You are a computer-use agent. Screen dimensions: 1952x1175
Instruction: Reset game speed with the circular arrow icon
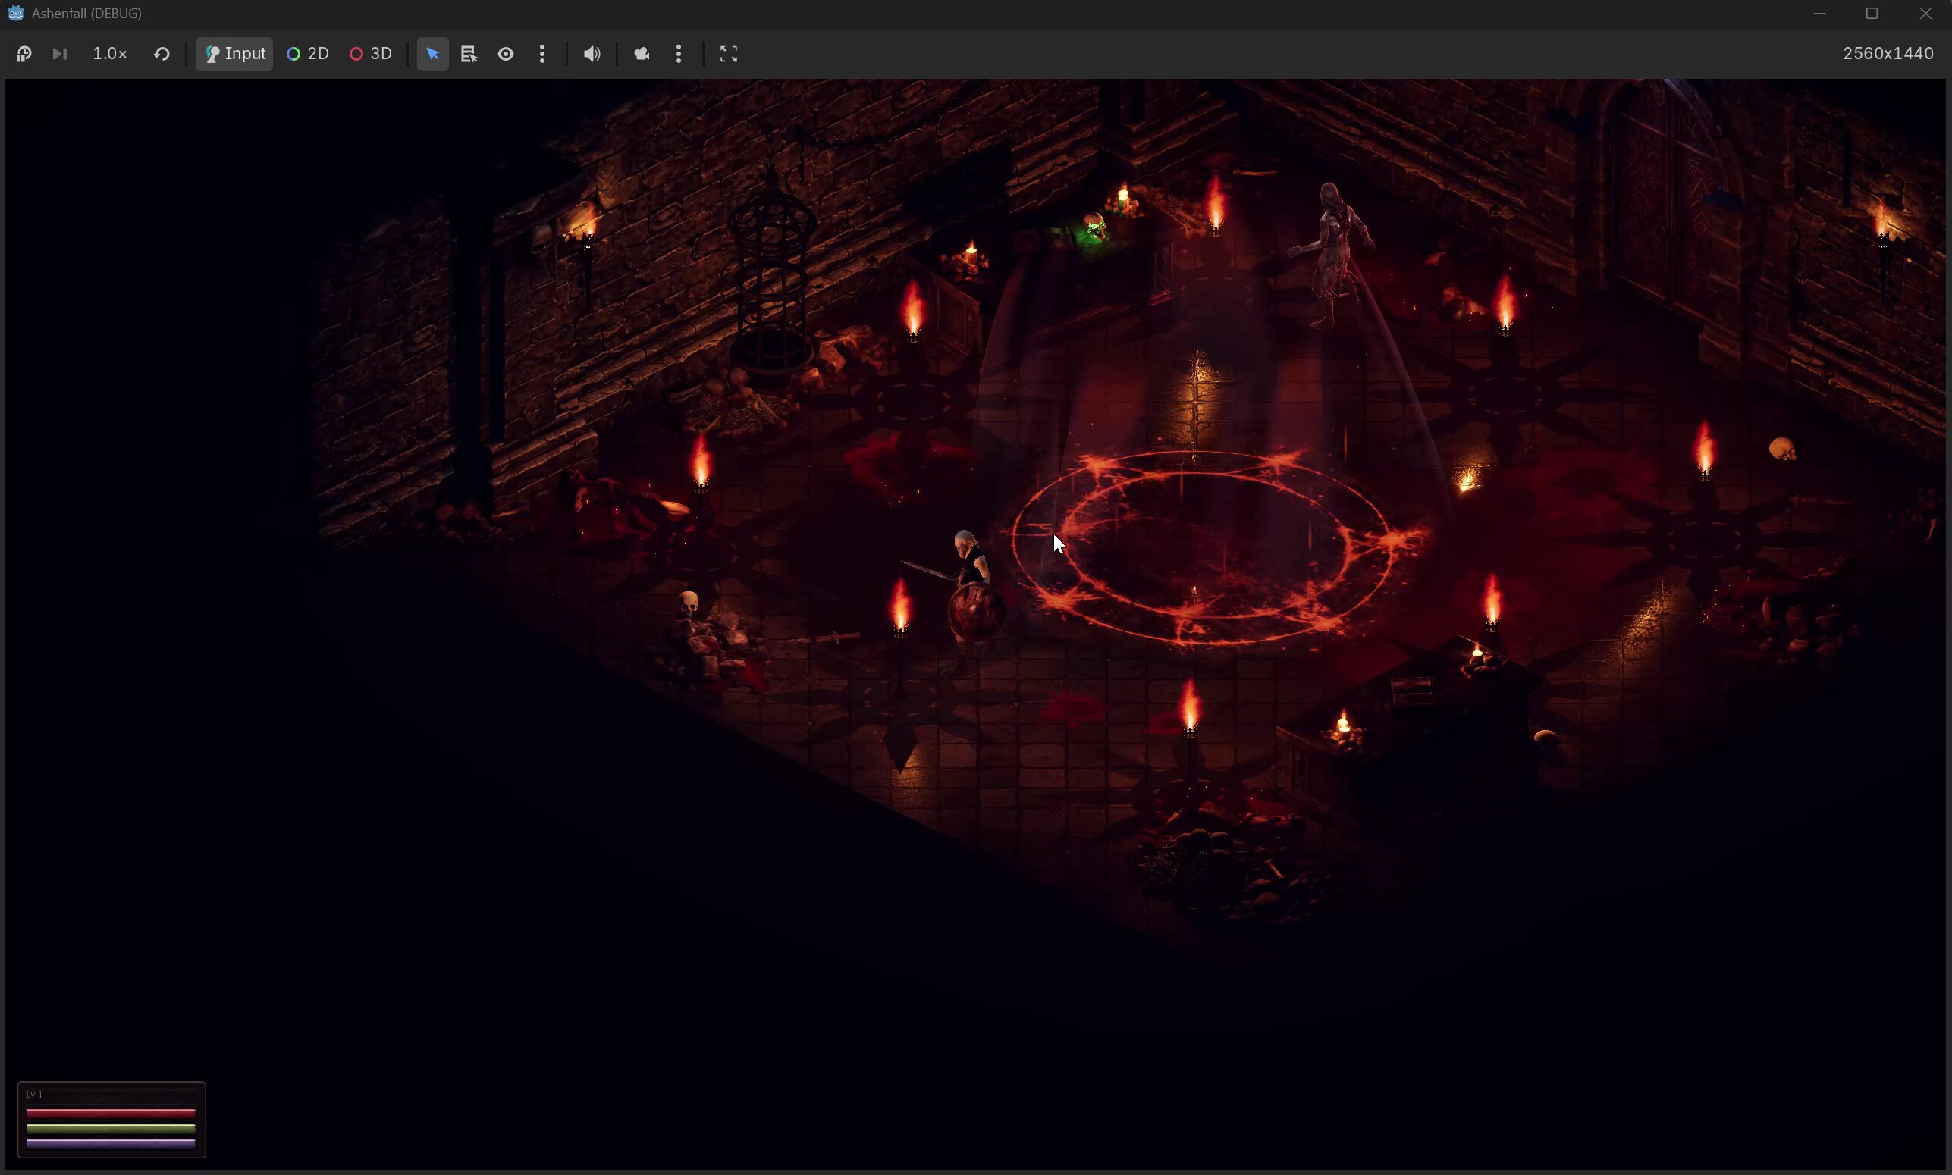(x=162, y=54)
